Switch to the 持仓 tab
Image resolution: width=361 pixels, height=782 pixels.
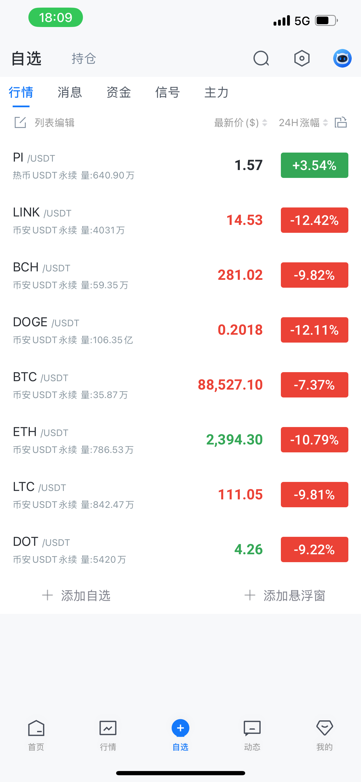[84, 59]
